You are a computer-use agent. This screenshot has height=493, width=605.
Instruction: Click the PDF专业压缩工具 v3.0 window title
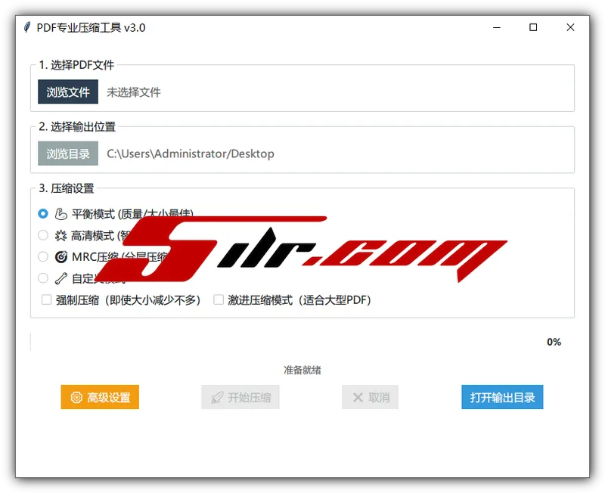91,28
